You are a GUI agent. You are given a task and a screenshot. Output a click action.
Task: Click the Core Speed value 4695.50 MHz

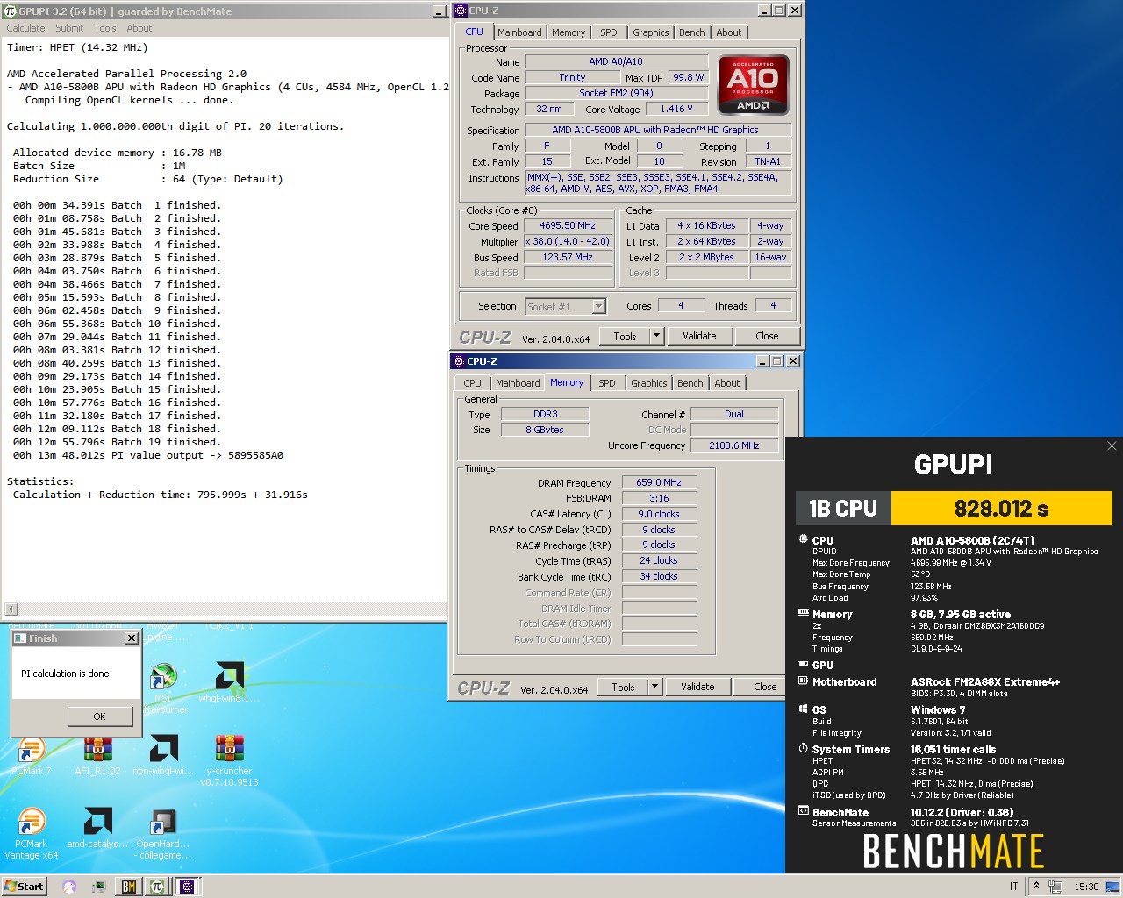point(568,225)
